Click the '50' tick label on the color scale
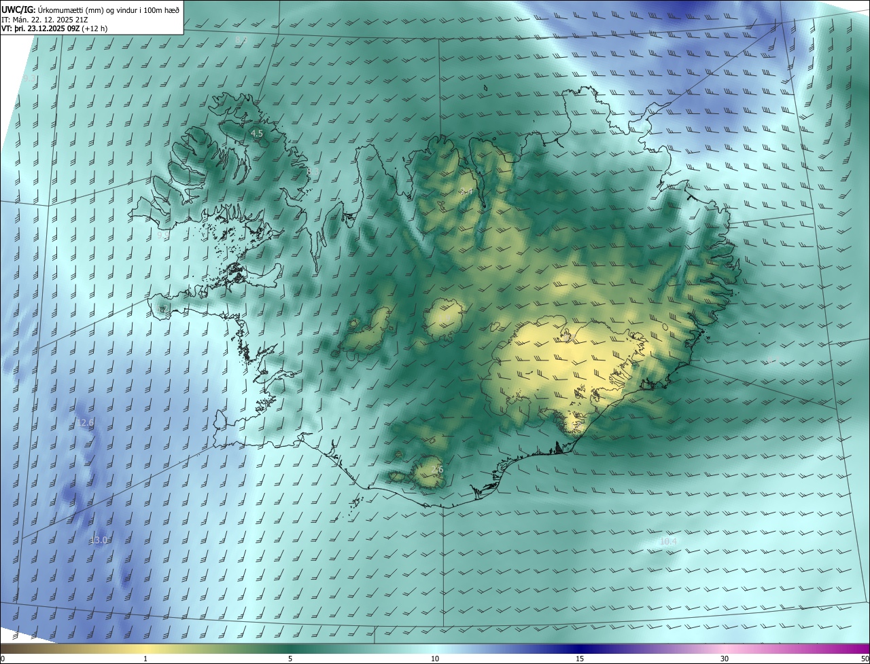This screenshot has height=664, width=870. [x=865, y=659]
